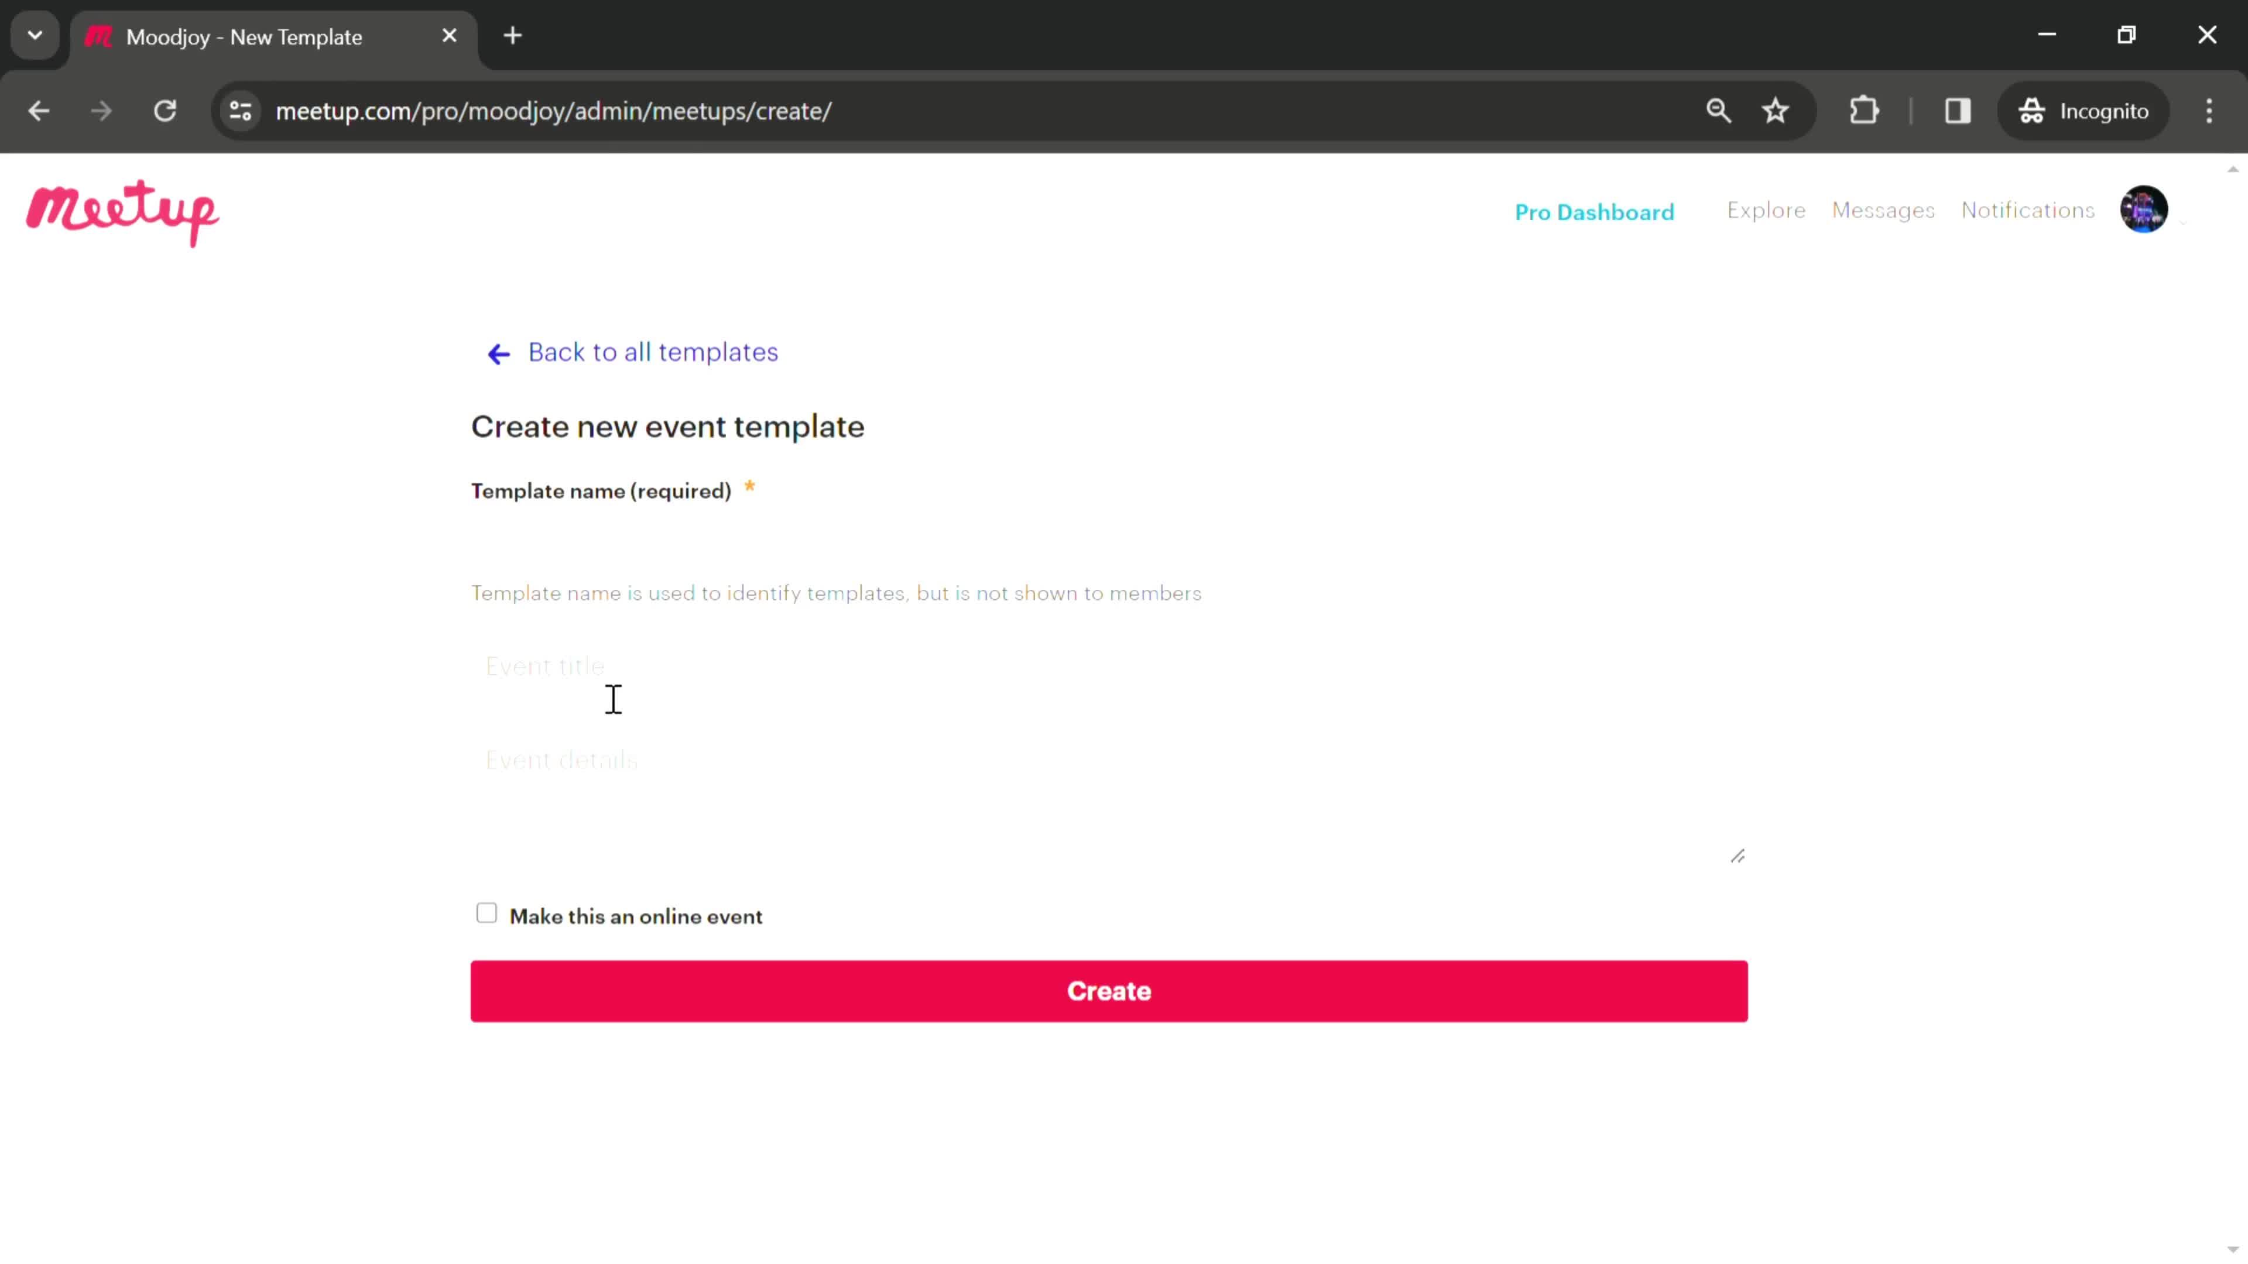Click Notifications bell icon
Image resolution: width=2248 pixels, height=1264 pixels.
[2027, 210]
